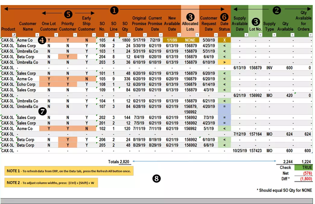
Task: Select the X date status cell for SO 105
Action: (224, 40)
